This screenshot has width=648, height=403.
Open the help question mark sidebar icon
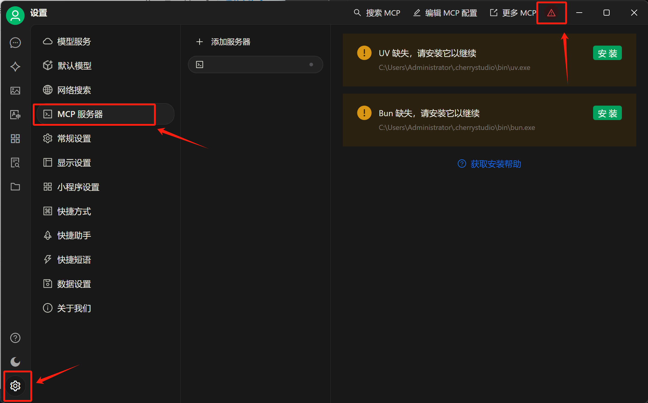coord(15,338)
